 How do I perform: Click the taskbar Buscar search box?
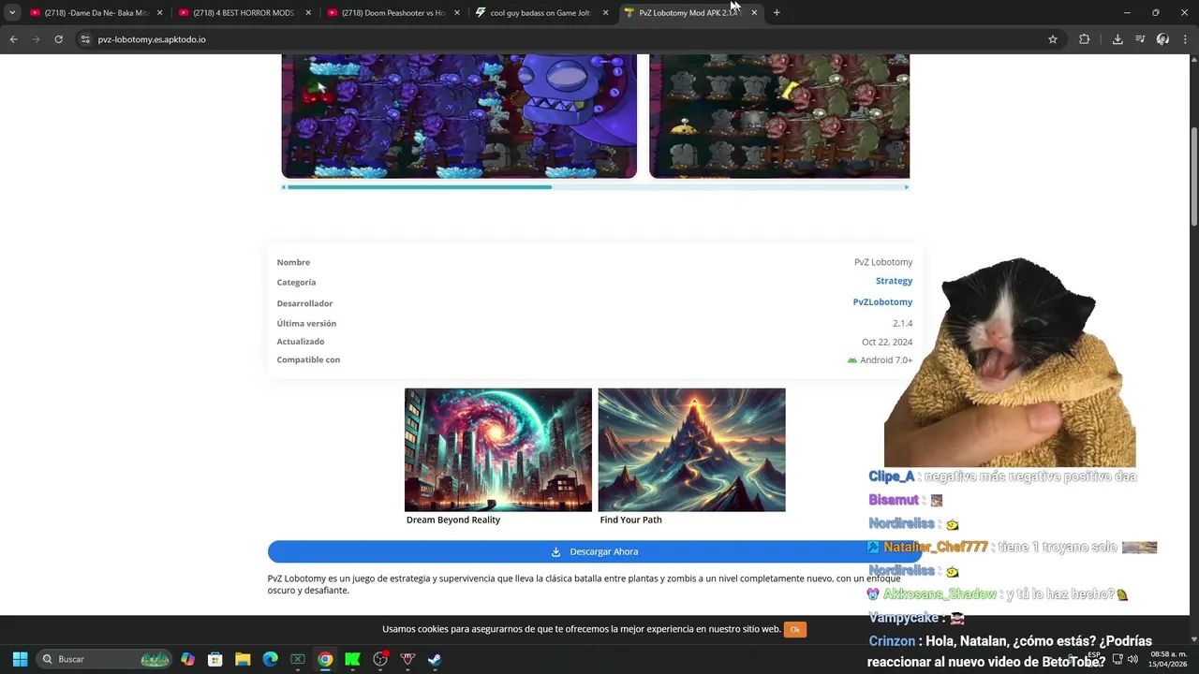point(104,659)
